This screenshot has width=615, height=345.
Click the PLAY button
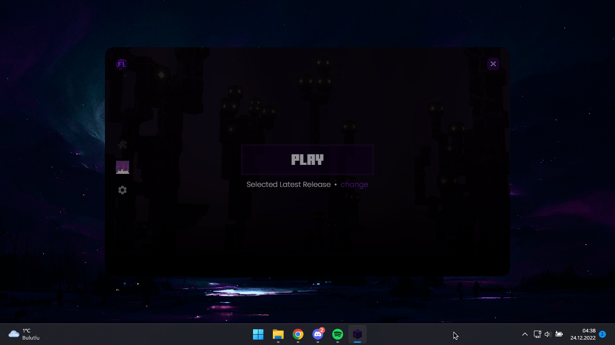point(307,159)
